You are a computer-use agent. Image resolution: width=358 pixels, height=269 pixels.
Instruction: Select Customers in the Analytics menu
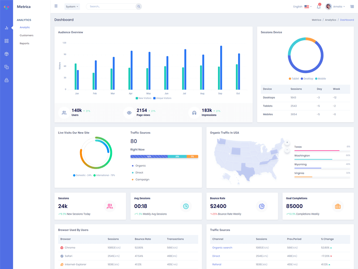click(x=26, y=35)
